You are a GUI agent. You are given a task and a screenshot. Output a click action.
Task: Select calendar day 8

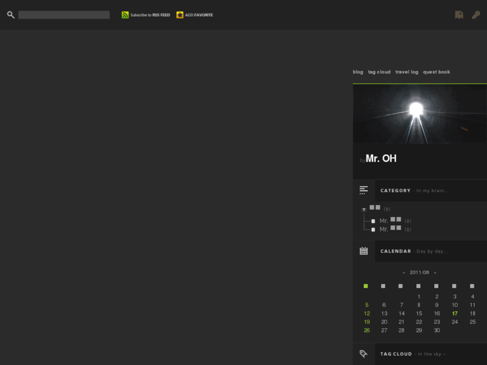[419, 305]
